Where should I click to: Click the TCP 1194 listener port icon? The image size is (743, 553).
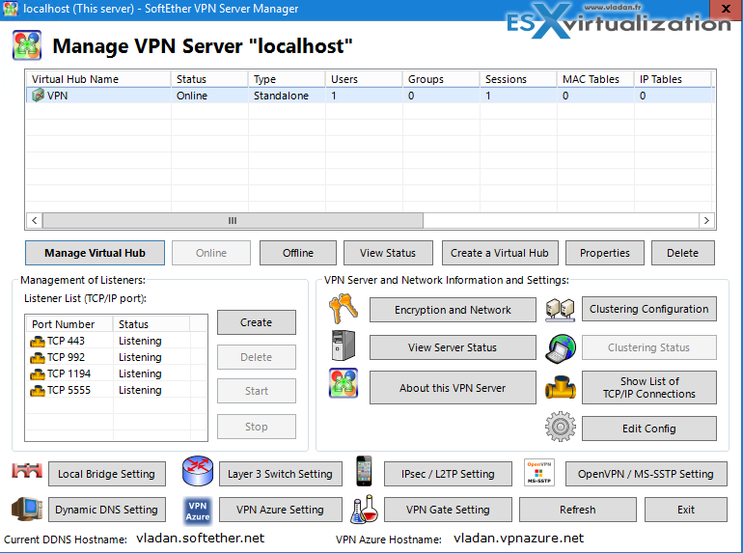click(38, 374)
